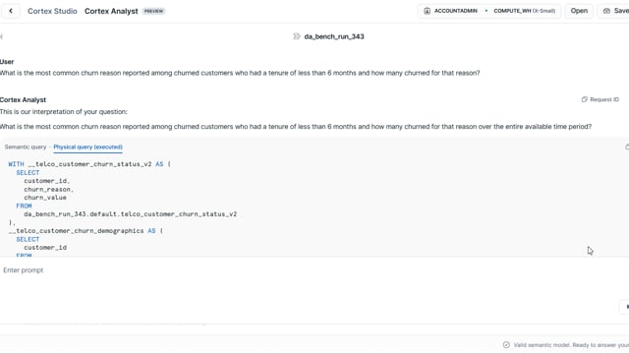This screenshot has height=354, width=629.
Task: Open the COMPUTE_WH warehouse selector
Action: [x=524, y=11]
